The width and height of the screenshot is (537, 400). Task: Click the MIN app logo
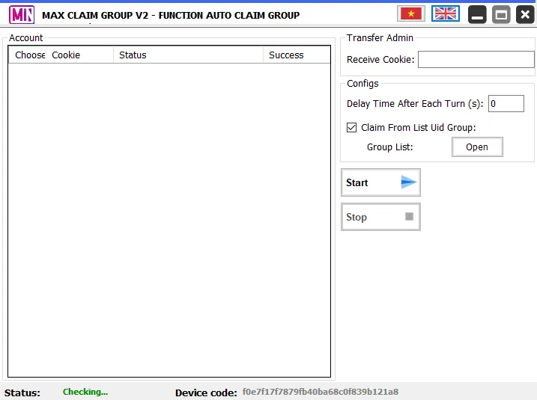[22, 14]
